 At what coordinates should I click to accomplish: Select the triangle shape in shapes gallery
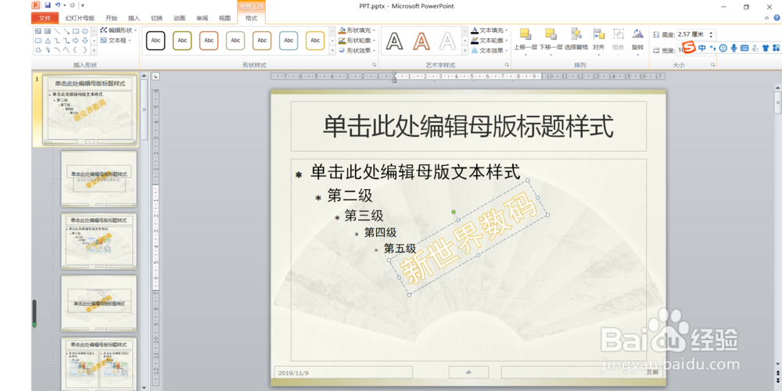click(48, 41)
